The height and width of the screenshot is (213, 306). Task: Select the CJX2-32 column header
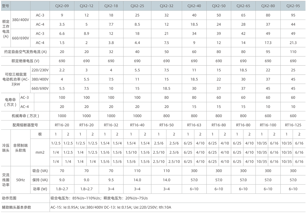pos(166,5)
